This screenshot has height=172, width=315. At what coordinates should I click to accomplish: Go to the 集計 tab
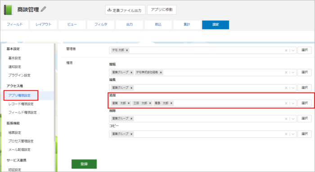tap(187, 24)
